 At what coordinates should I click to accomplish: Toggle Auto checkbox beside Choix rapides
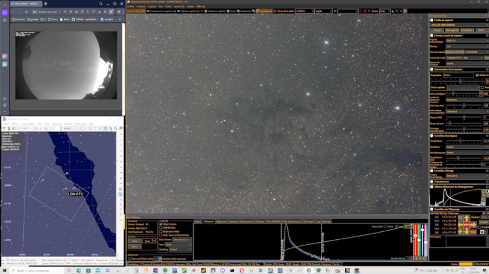tap(483, 87)
